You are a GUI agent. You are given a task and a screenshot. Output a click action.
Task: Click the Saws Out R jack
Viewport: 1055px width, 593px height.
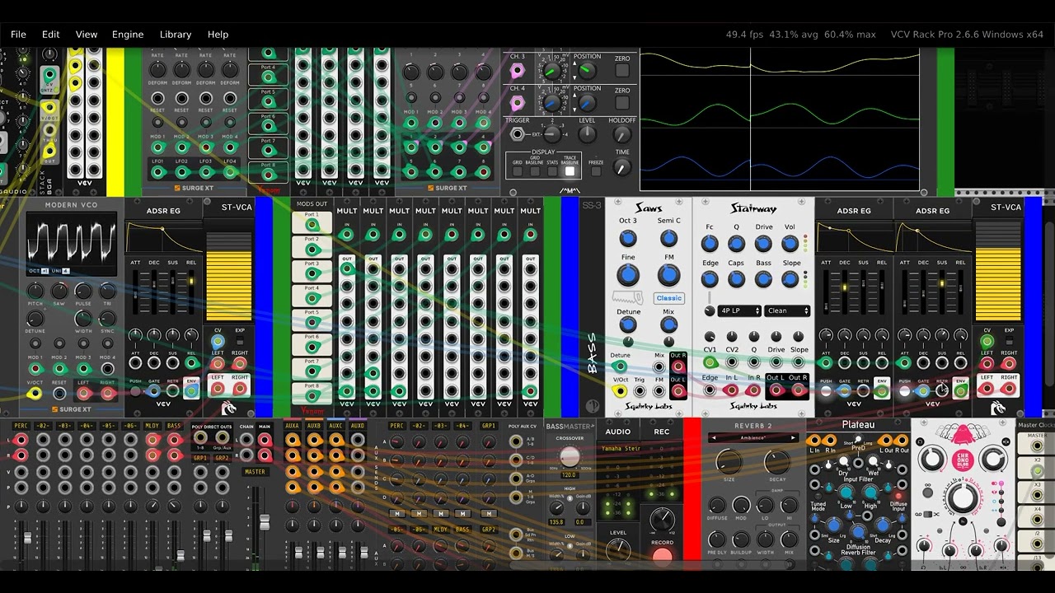click(678, 367)
